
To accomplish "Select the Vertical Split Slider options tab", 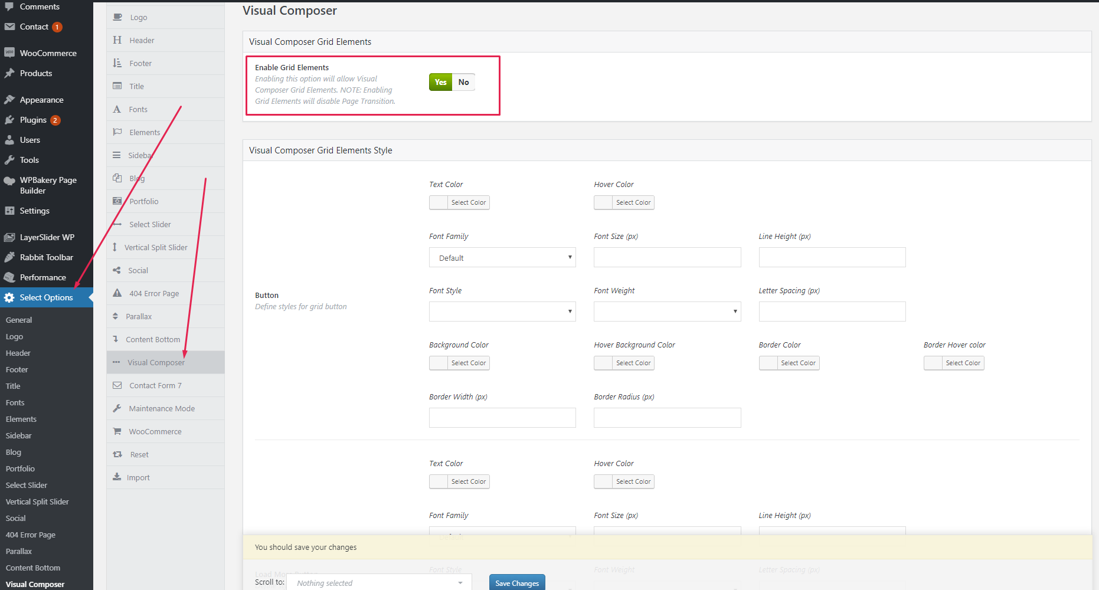I will (165, 247).
